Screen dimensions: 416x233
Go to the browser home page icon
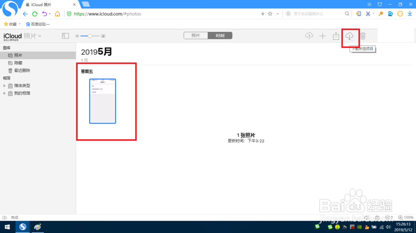[x=57, y=14]
